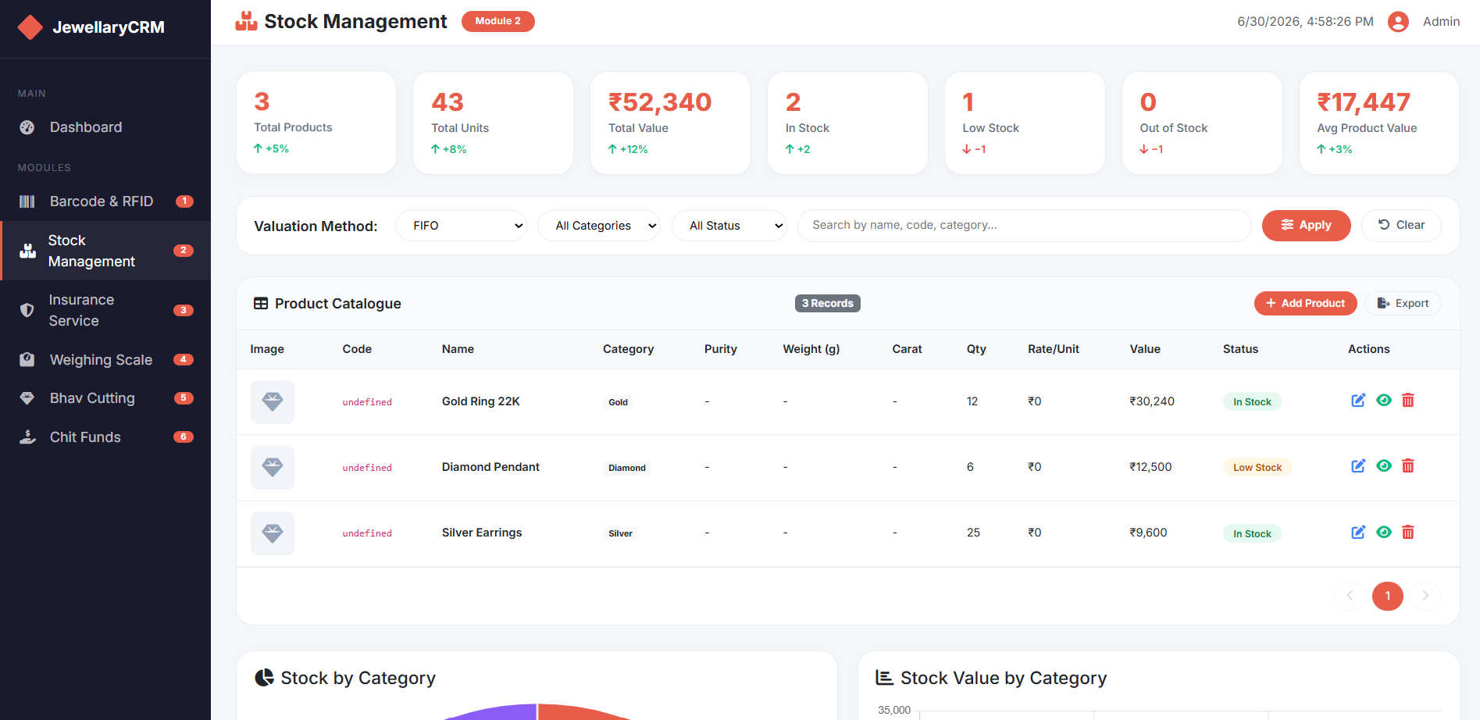Navigate to the Weighing Scale module

pos(105,360)
